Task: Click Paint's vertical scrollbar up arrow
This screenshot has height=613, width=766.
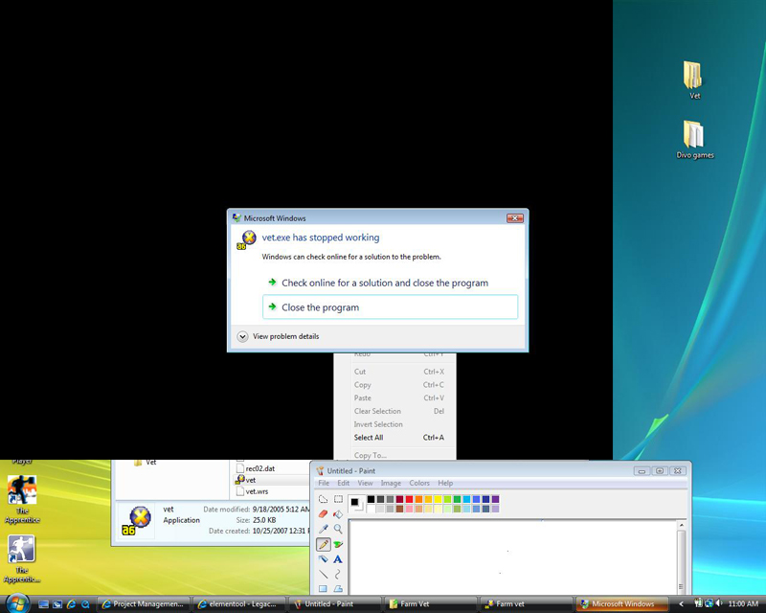Action: click(682, 526)
